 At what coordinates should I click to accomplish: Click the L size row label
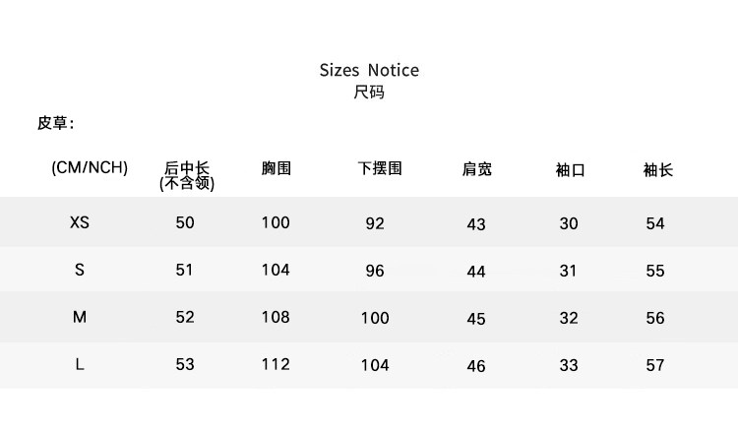tap(80, 364)
